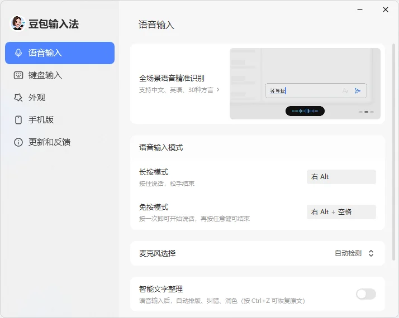Minimize the settings window
This screenshot has width=399, height=318.
360,9
